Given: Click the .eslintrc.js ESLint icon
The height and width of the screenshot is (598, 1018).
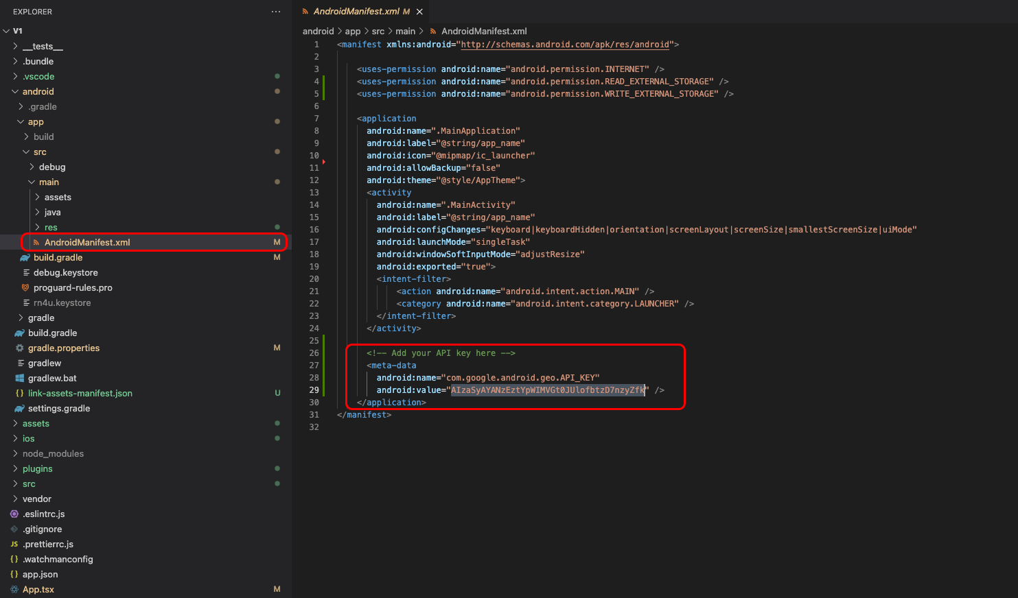Looking at the screenshot, I should tap(14, 514).
